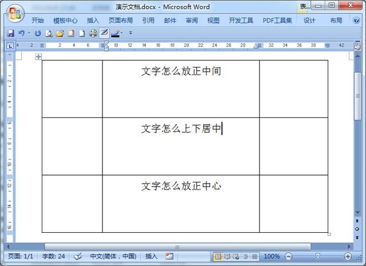Switch to the 邮件 tab
Image resolution: width=366 pixels, height=266 pixels.
[x=170, y=21]
